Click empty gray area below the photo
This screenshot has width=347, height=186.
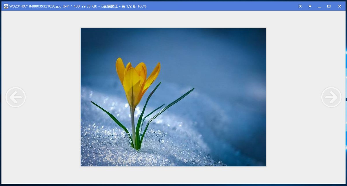(x=173, y=175)
